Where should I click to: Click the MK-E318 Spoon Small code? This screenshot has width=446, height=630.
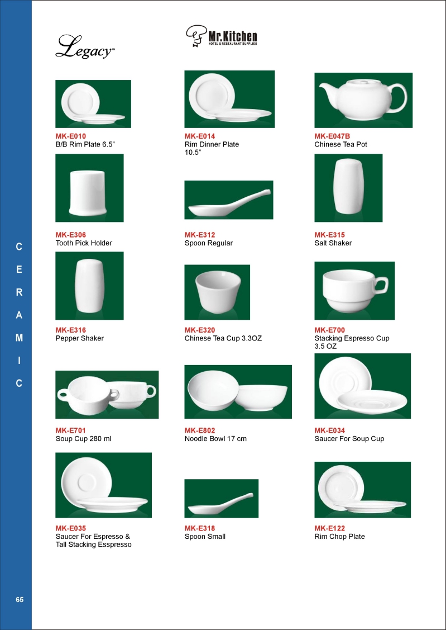tap(200, 528)
